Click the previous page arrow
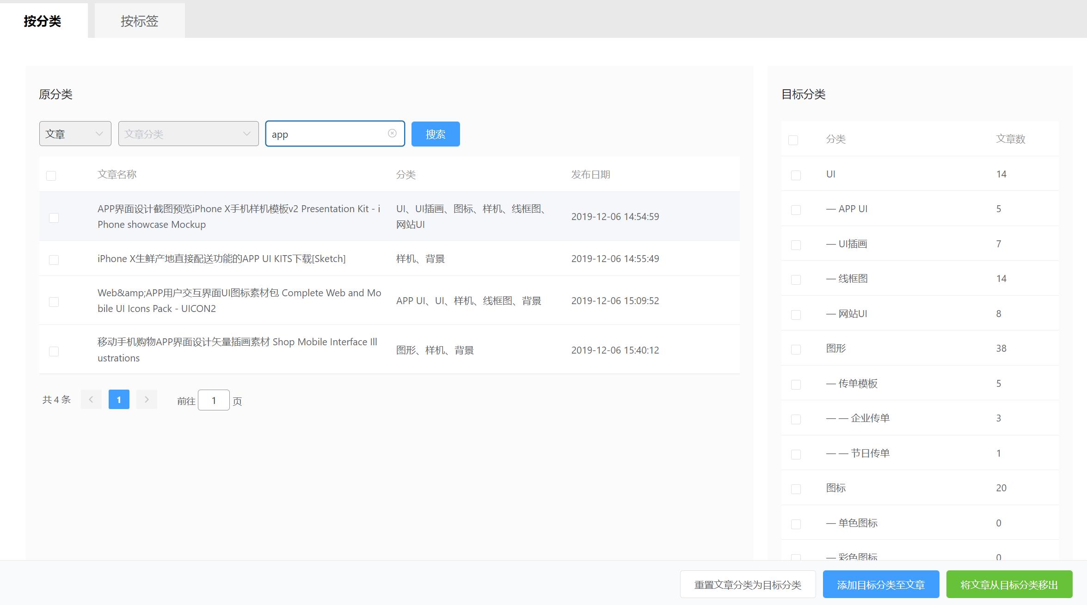 pyautogui.click(x=91, y=399)
